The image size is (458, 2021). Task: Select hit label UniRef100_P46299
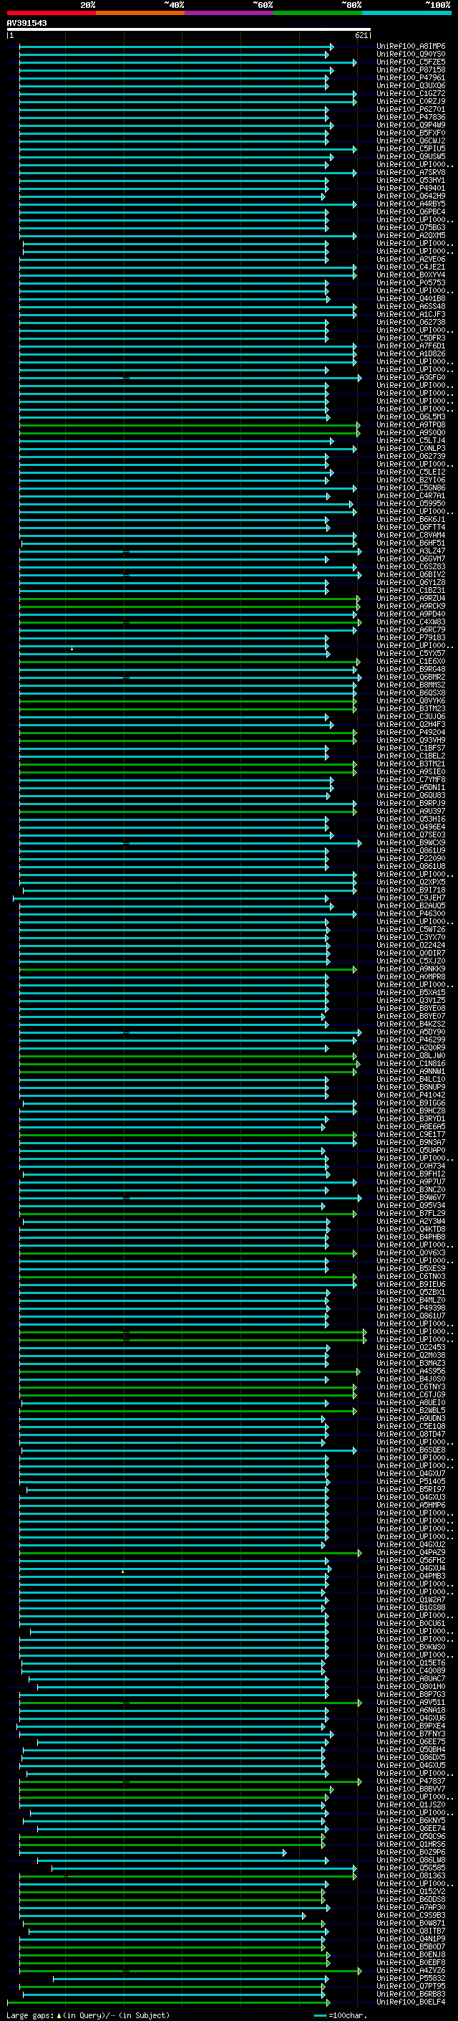pyautogui.click(x=411, y=1040)
